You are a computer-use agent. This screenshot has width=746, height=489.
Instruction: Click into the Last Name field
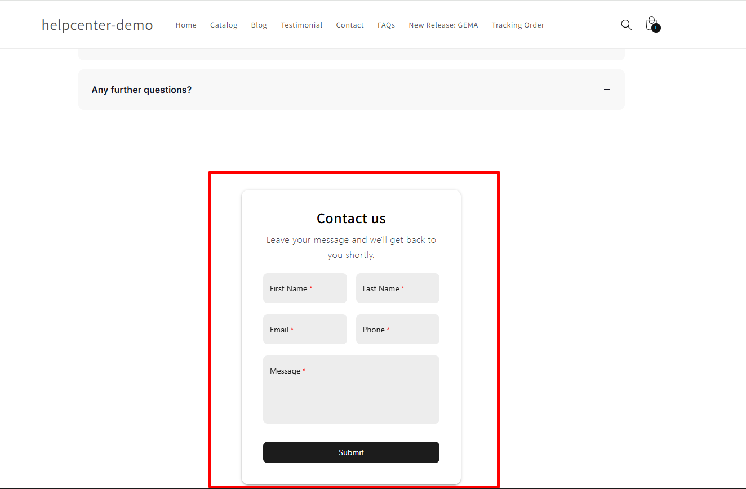pyautogui.click(x=397, y=288)
